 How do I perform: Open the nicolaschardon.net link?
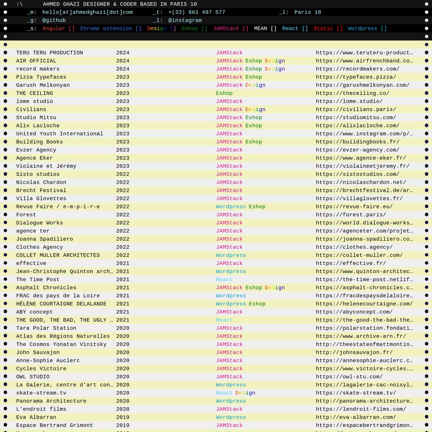point(361,182)
